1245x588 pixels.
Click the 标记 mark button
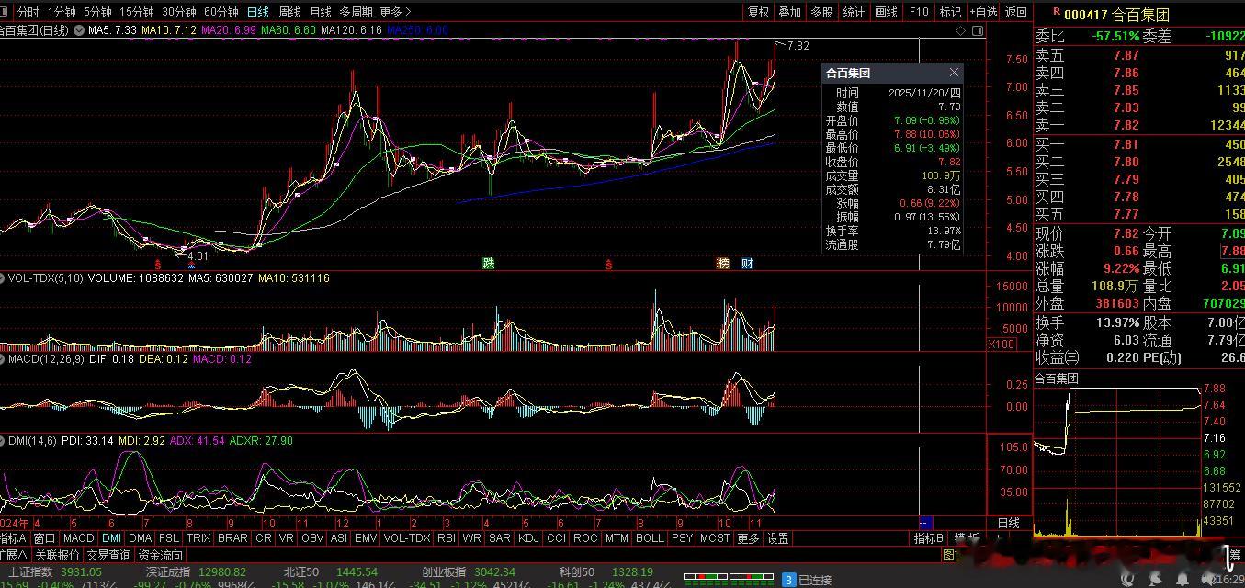coord(950,12)
